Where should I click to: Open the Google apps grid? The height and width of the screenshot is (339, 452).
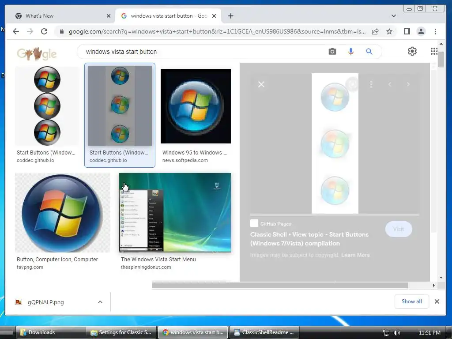[x=434, y=51]
